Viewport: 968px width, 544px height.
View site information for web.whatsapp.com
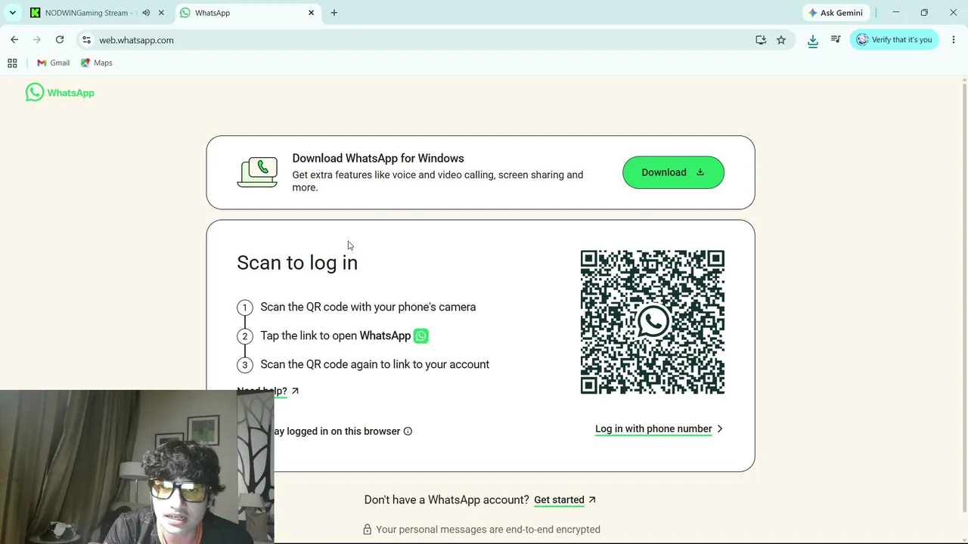click(x=86, y=40)
